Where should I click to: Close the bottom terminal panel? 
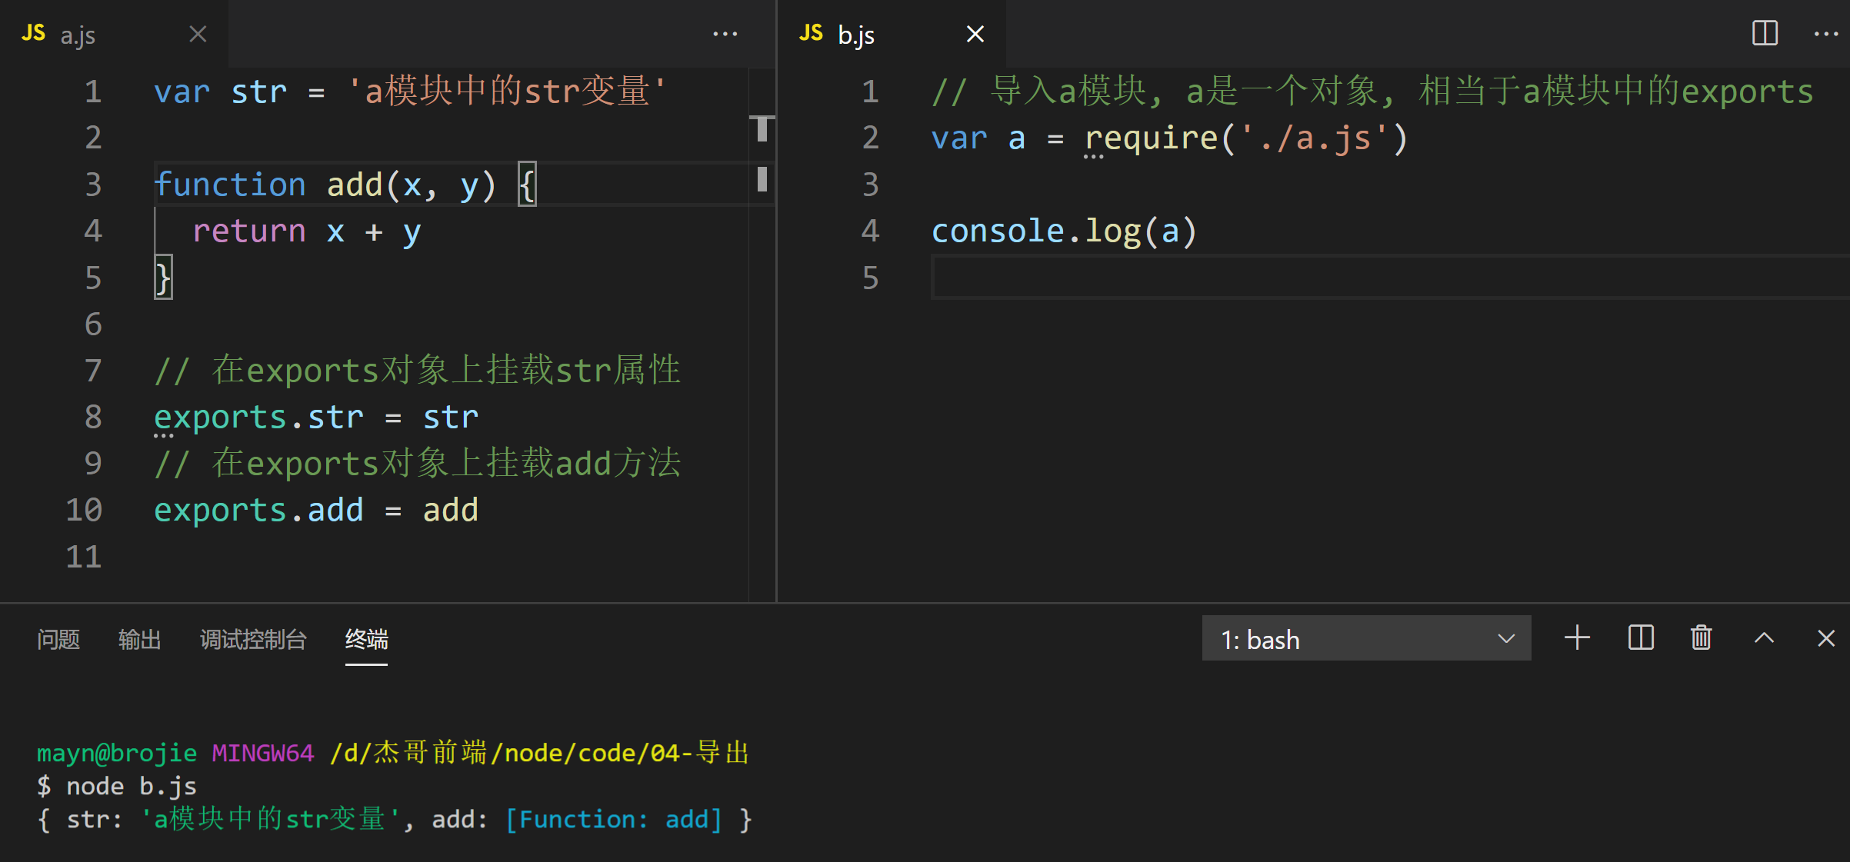(1825, 638)
